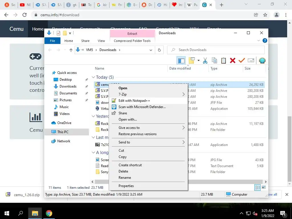The width and height of the screenshot is (292, 219).
Task: Switch to the Home ribbon tab
Action: coord(69,41)
